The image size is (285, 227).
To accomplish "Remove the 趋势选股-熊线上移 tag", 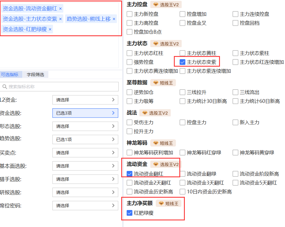I will (x=114, y=19).
